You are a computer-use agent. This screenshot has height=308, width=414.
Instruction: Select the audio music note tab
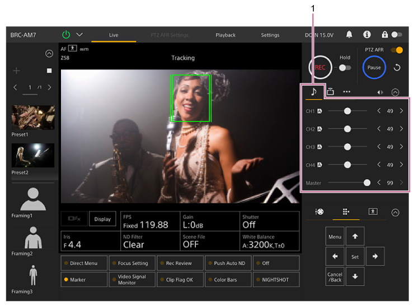[313, 92]
